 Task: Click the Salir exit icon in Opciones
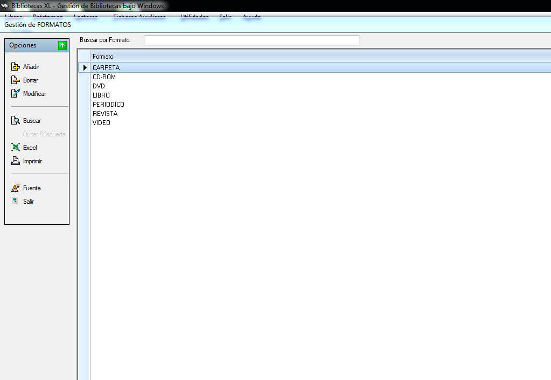coord(16,202)
